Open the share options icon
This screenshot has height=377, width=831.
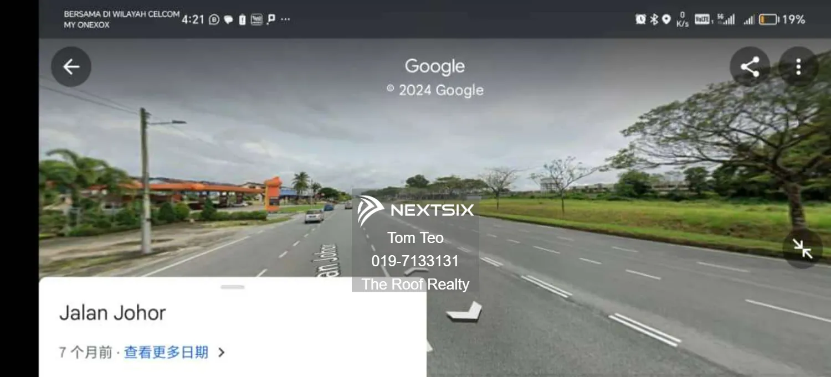[x=750, y=66]
